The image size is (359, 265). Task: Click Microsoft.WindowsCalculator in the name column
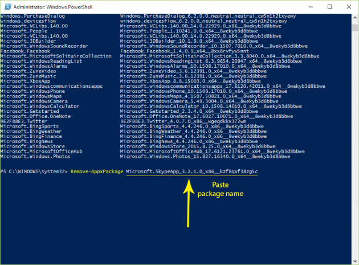click(40, 106)
